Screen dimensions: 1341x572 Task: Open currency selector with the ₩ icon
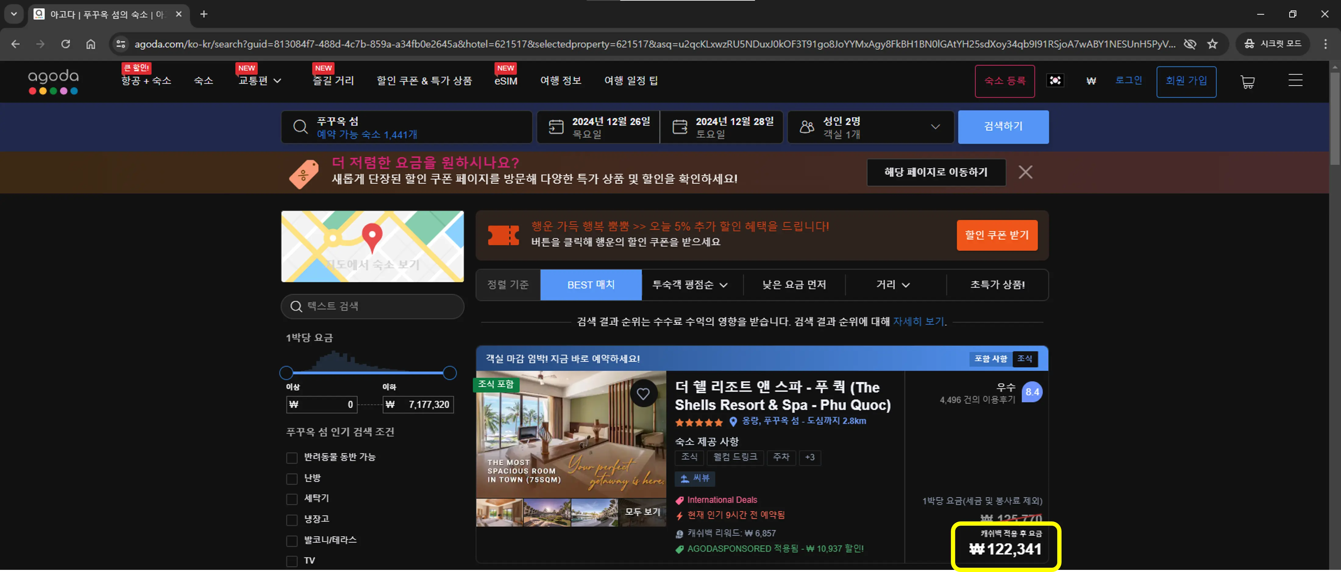click(x=1091, y=81)
